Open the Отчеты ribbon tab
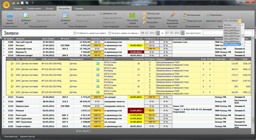The width and height of the screenshot is (256, 140). click(49, 9)
